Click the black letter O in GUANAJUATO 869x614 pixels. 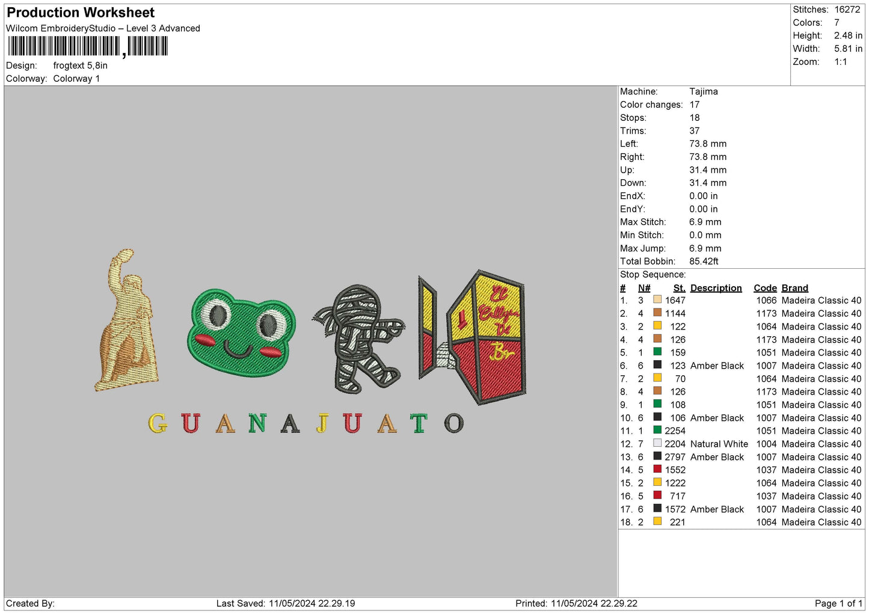(x=454, y=423)
